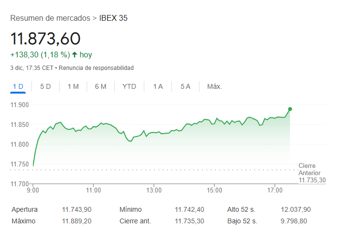Click the IBEX 35 breadcrumb title

coord(113,18)
